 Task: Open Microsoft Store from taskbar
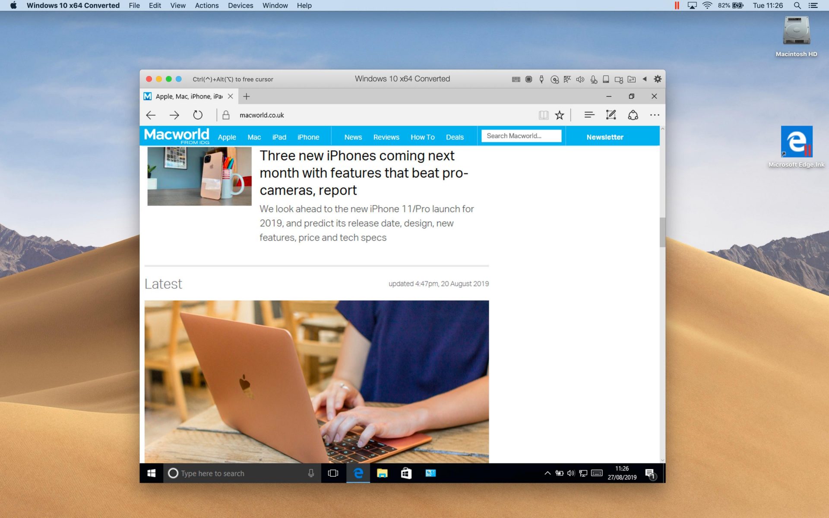pyautogui.click(x=406, y=473)
